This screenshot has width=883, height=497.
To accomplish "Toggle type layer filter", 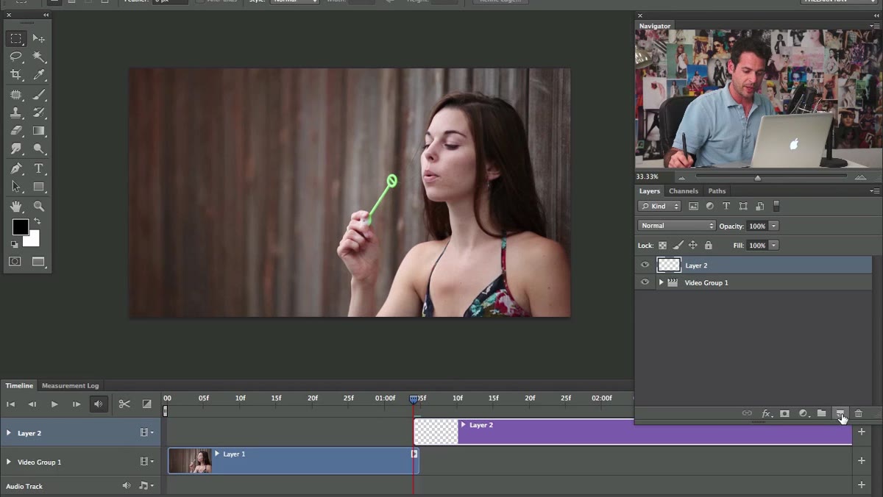I will (x=726, y=207).
